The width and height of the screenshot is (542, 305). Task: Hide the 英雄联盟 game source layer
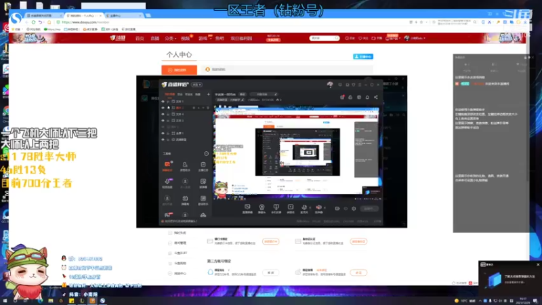tap(163, 140)
